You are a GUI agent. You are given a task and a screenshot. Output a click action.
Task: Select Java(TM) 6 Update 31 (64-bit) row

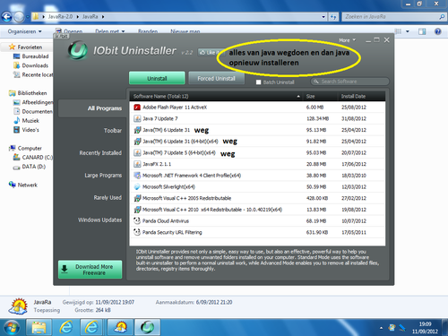click(x=257, y=142)
